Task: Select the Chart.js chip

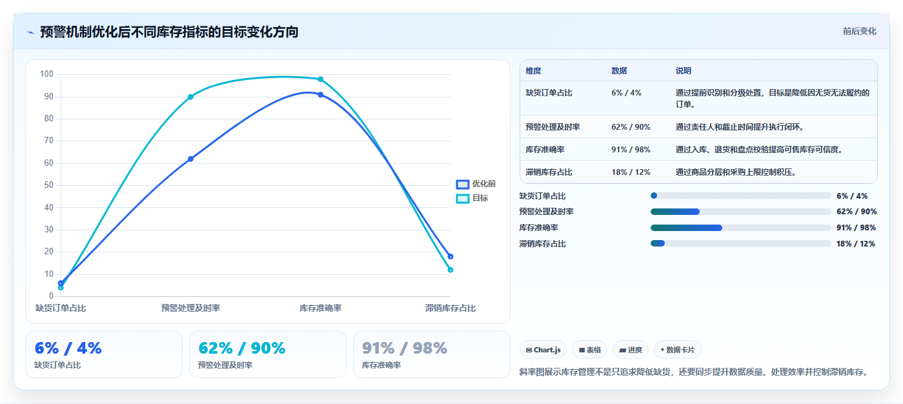Action: pyautogui.click(x=543, y=350)
